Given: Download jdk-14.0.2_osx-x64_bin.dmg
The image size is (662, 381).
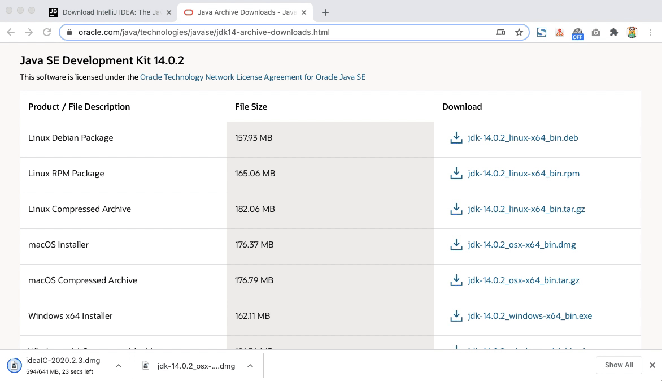Looking at the screenshot, I should (522, 245).
